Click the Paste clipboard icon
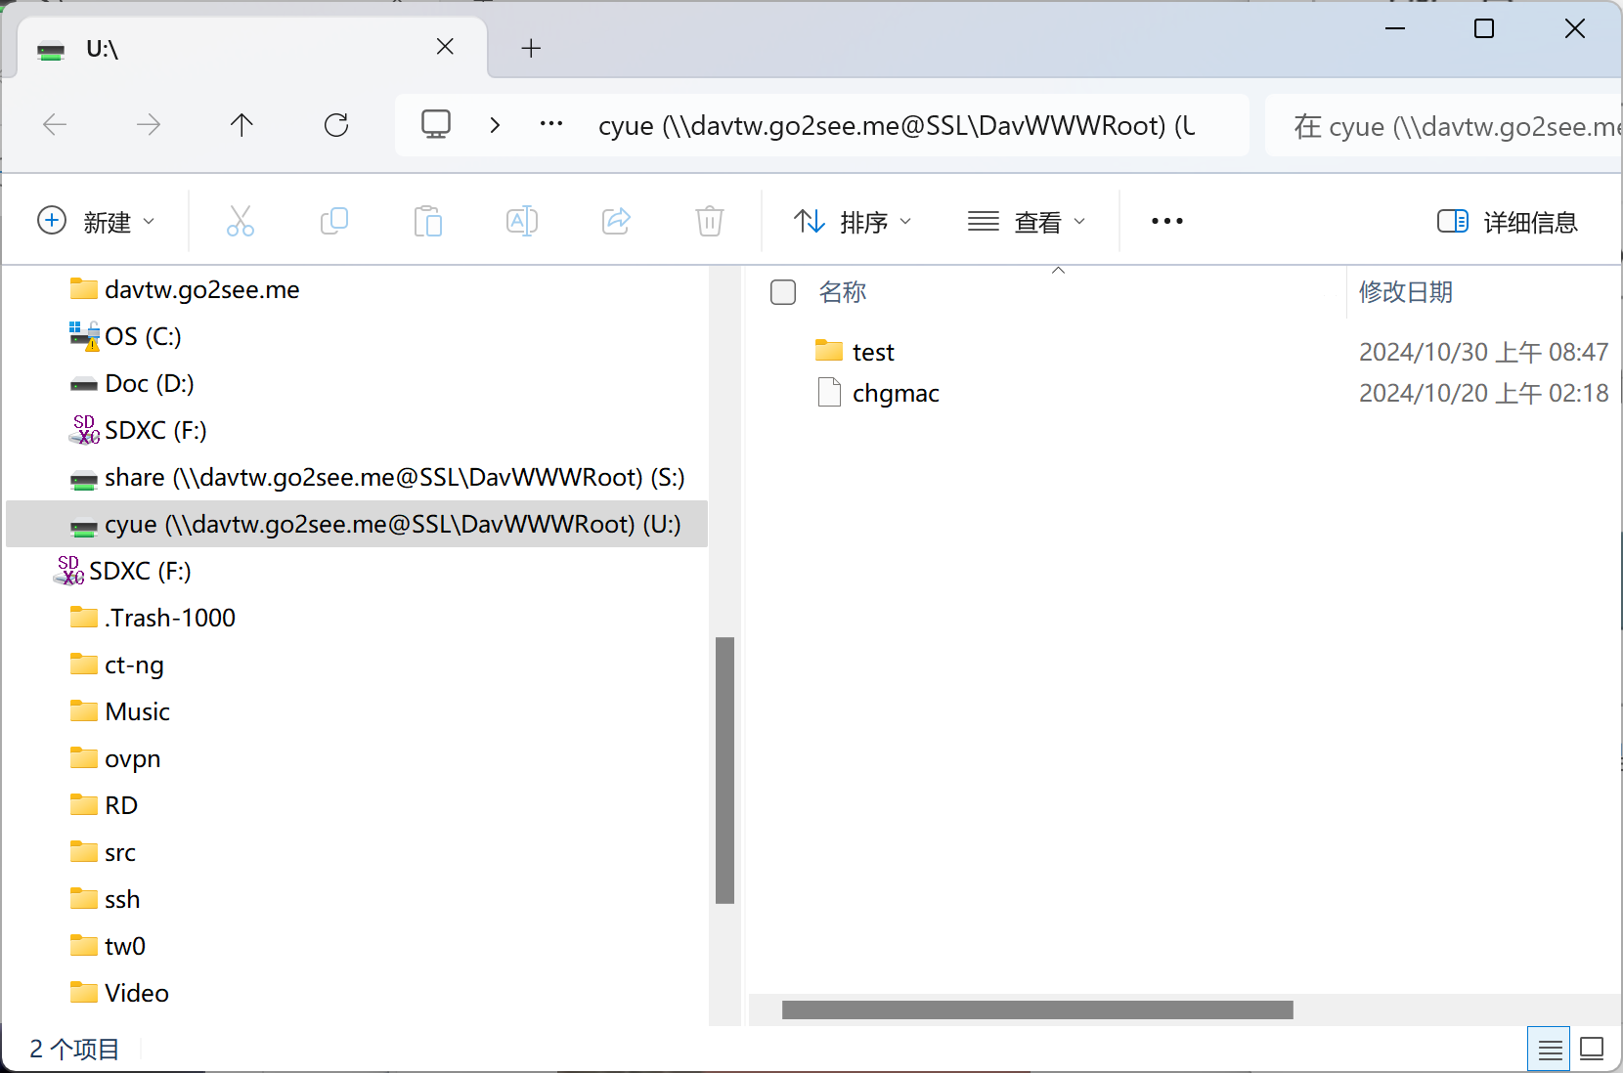 [427, 222]
